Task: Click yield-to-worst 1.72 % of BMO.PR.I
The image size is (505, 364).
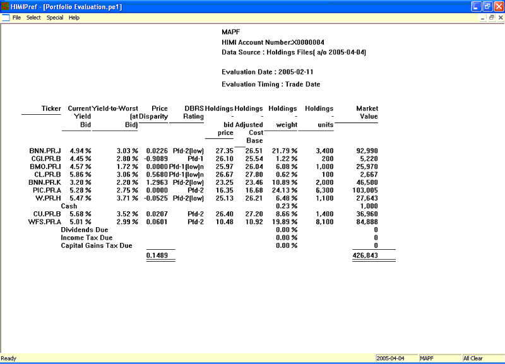Action: [x=128, y=167]
